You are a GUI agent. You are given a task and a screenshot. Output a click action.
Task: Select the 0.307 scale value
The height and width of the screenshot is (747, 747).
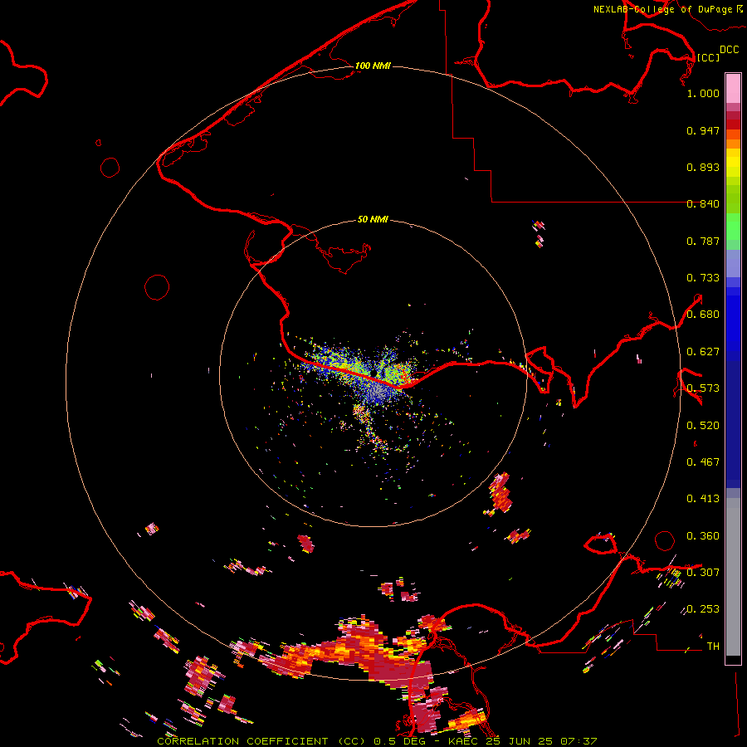[x=703, y=573]
